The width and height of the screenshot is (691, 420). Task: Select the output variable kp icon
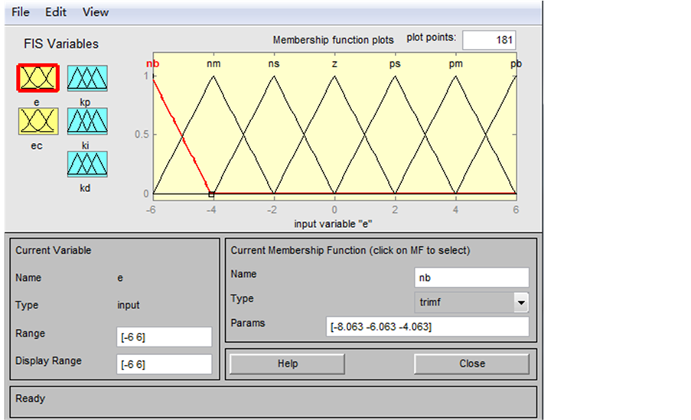(86, 78)
